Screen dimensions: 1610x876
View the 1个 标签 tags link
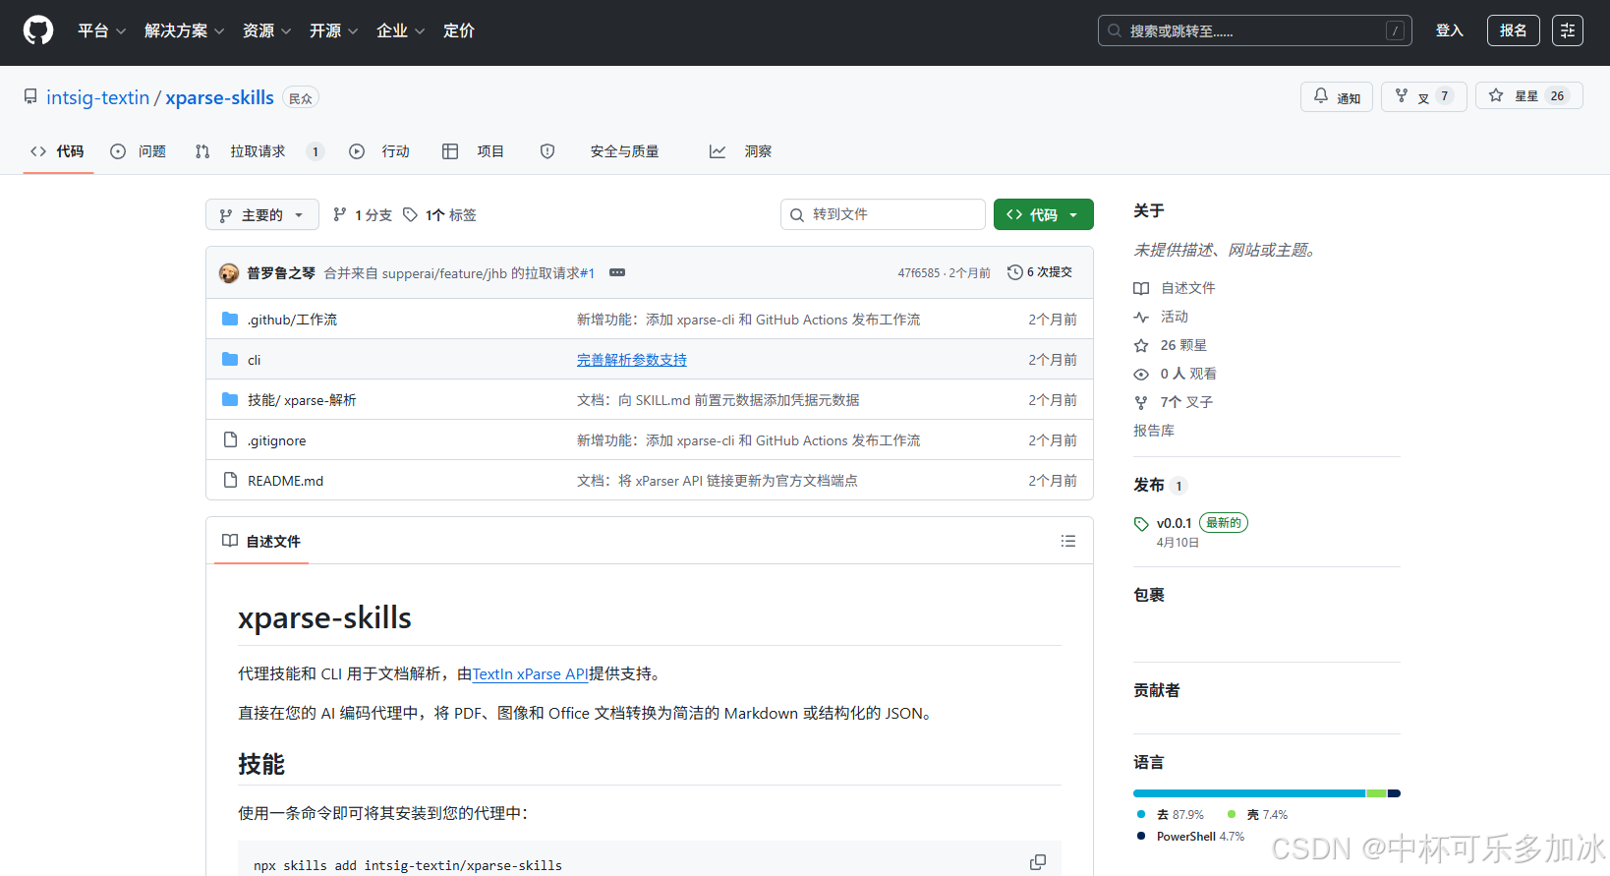439,214
